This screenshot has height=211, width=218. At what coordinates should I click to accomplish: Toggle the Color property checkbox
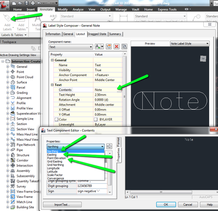[56, 120]
